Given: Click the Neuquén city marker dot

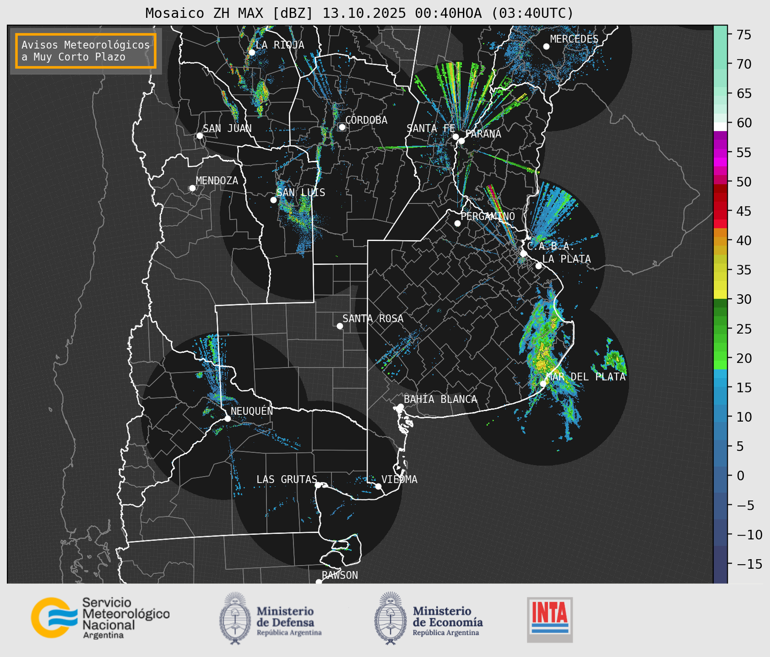Looking at the screenshot, I should pyautogui.click(x=227, y=419).
